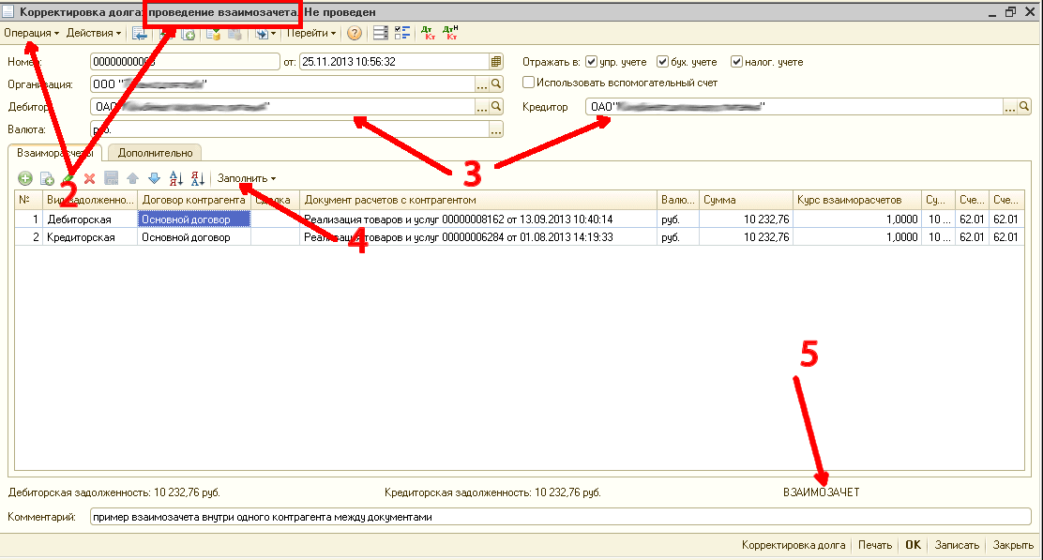The image size is (1043, 560).
Task: Open the Заполнить dropdown
Action: [x=246, y=178]
